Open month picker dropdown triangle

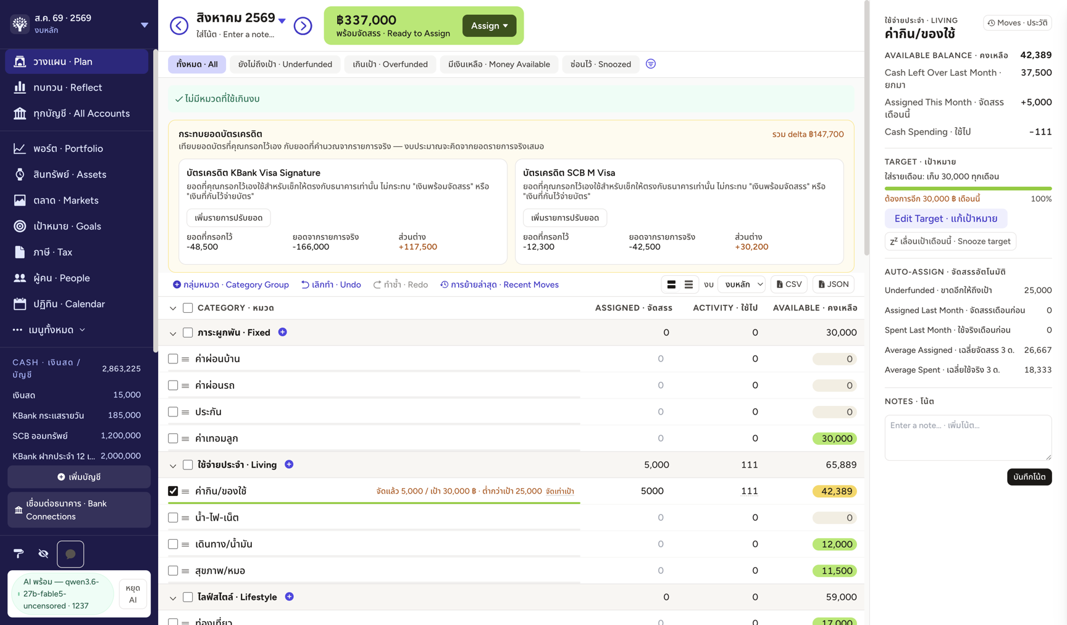click(282, 21)
